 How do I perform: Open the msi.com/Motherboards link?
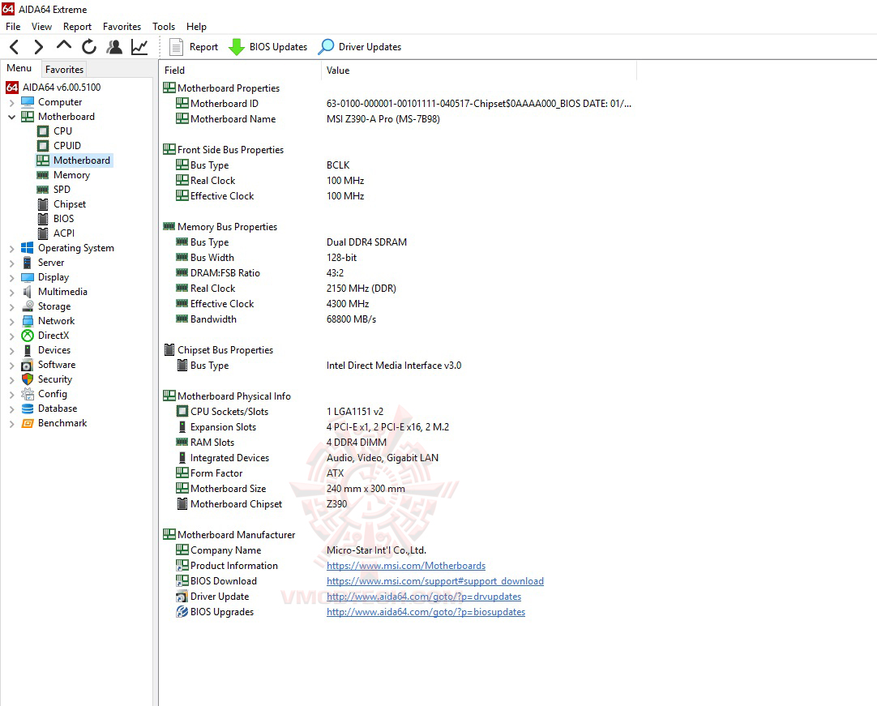coord(406,566)
